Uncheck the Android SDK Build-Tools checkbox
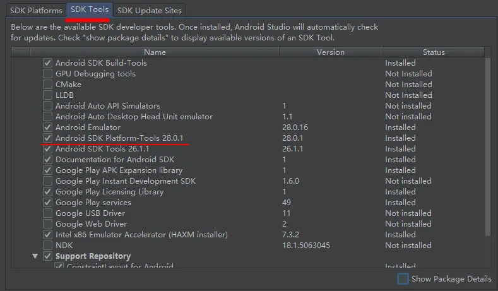 (x=47, y=63)
